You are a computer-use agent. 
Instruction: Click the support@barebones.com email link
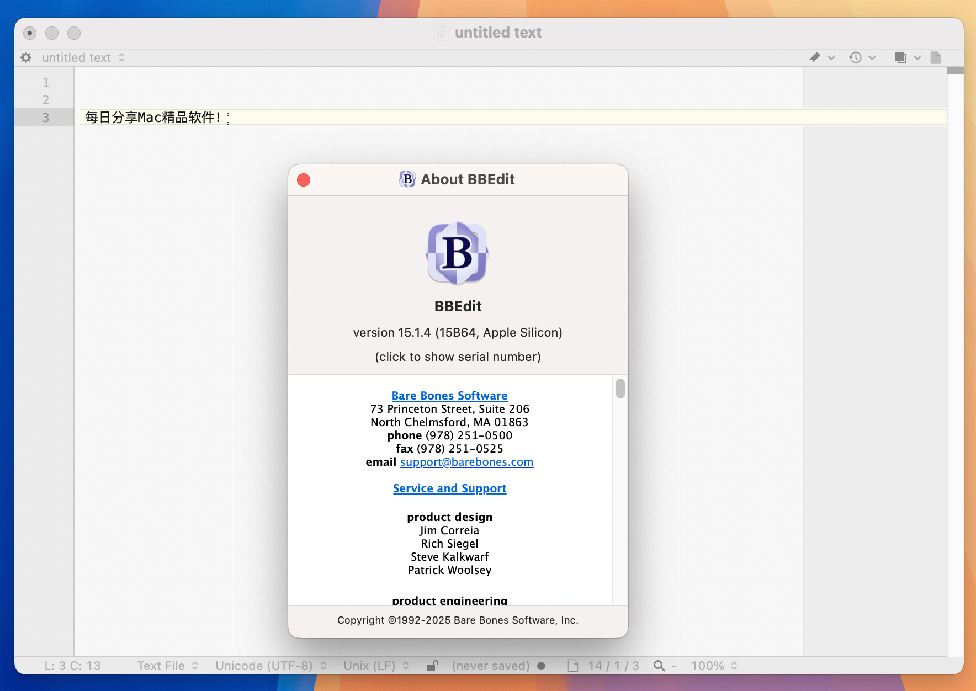(x=466, y=462)
